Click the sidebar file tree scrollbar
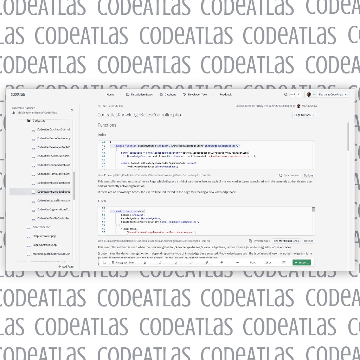Image resolution: width=360 pixels, height=360 pixels. coord(74,186)
